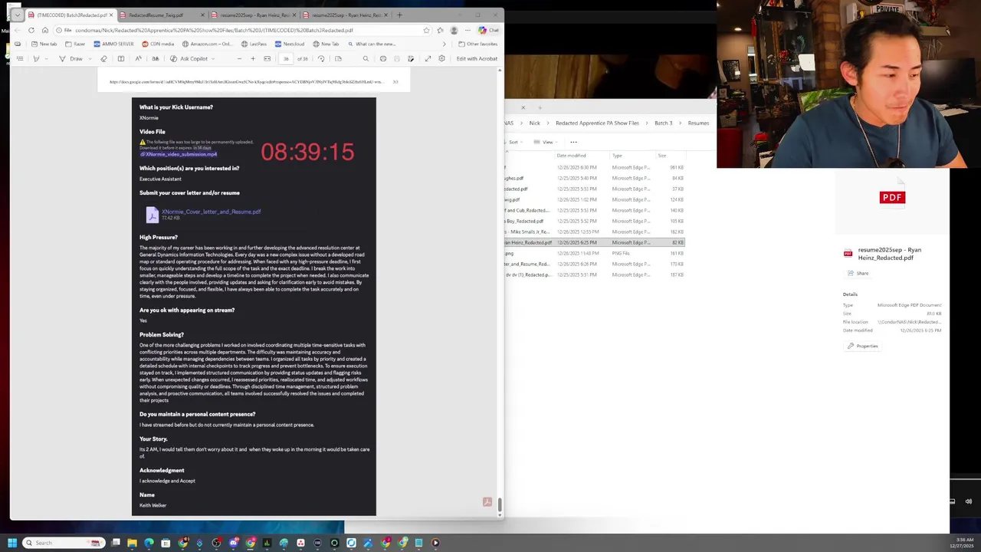Toggle the PDF page view icon
The height and width of the screenshot is (552, 981).
[x=338, y=58]
